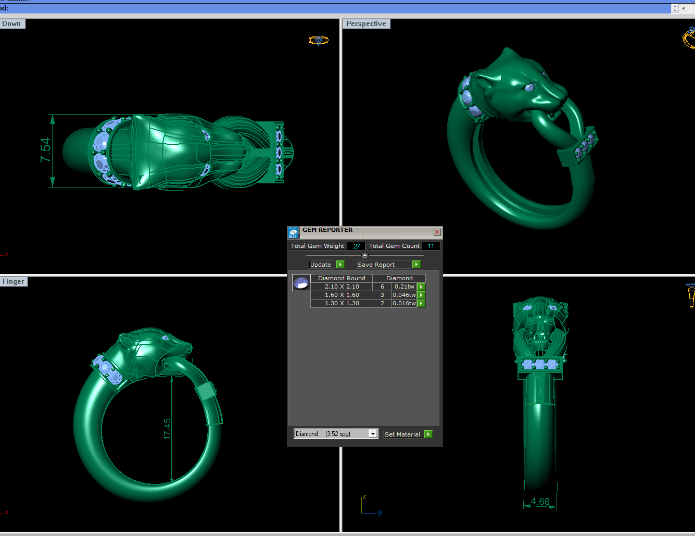Click the 0.21tw weight cell
The image size is (695, 536).
pos(405,286)
